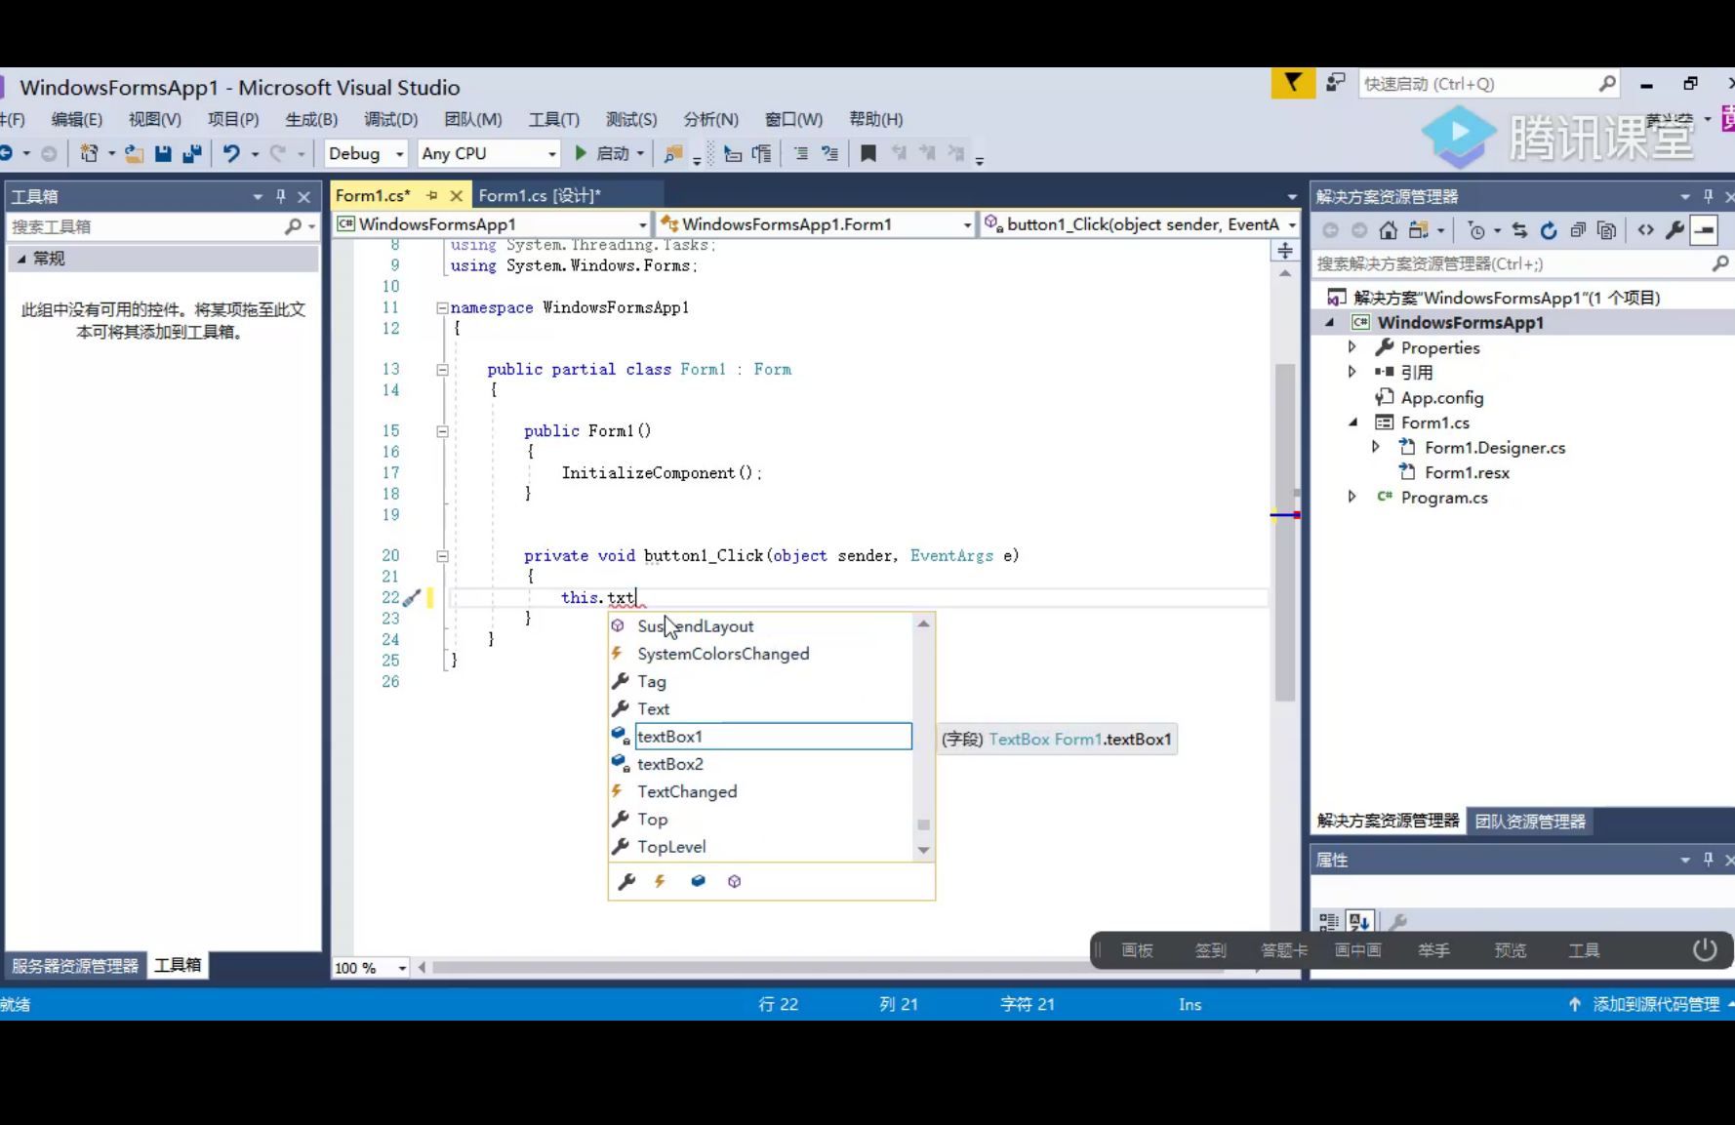Pin the toolbox panel with pushpin icon
This screenshot has height=1125, width=1735.
[x=281, y=196]
